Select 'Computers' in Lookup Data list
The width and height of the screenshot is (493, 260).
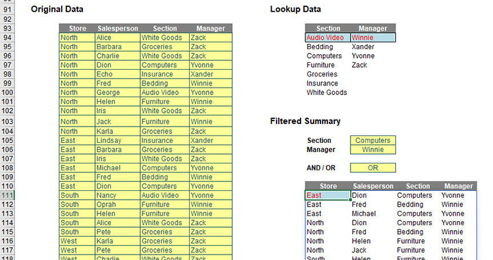(324, 56)
